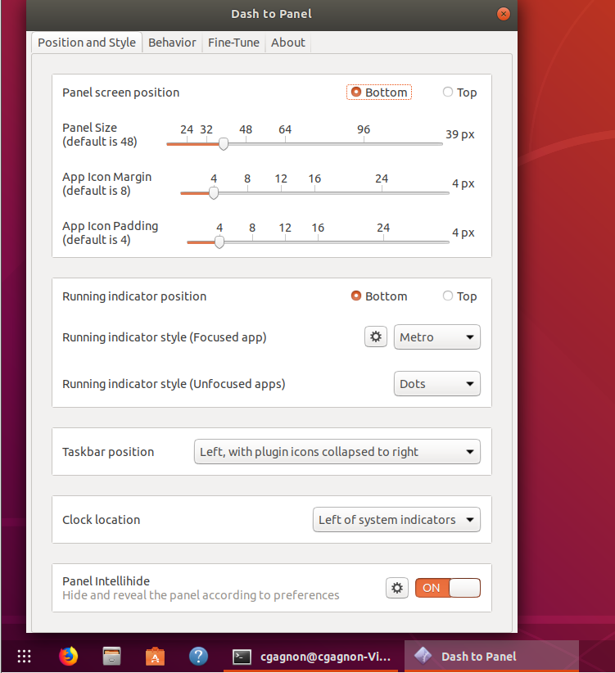615x673 pixels.
Task: Click the Panel Size slider handle
Action: coord(224,144)
